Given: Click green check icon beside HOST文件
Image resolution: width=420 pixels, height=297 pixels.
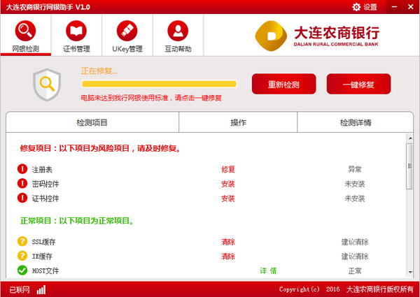Looking at the screenshot, I should 22,270.
